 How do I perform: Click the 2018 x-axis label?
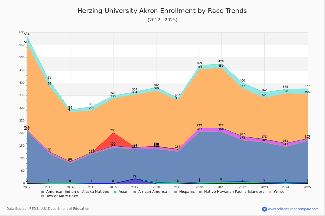point(157,187)
